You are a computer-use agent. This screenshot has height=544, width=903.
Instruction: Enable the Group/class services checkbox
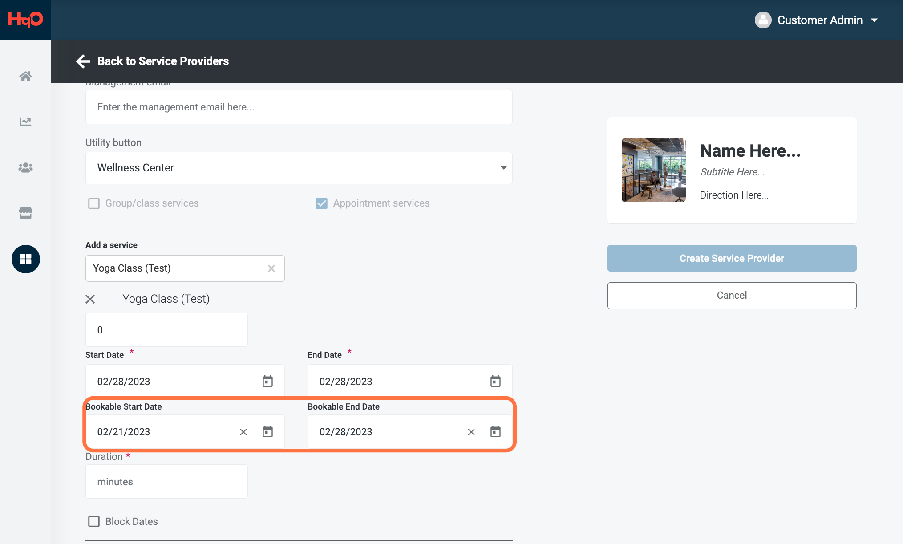[x=94, y=203]
